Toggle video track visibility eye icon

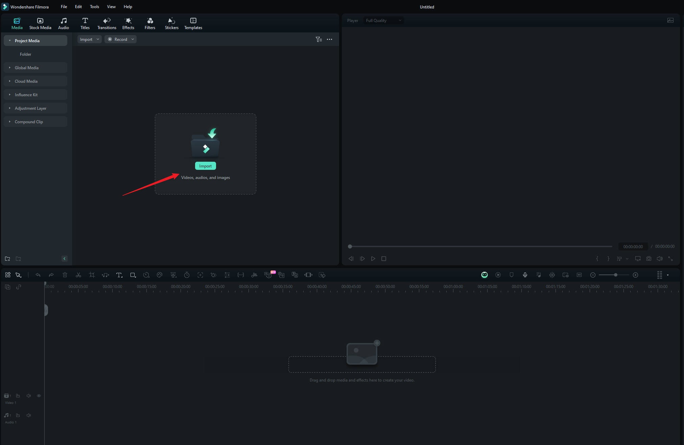tap(39, 395)
